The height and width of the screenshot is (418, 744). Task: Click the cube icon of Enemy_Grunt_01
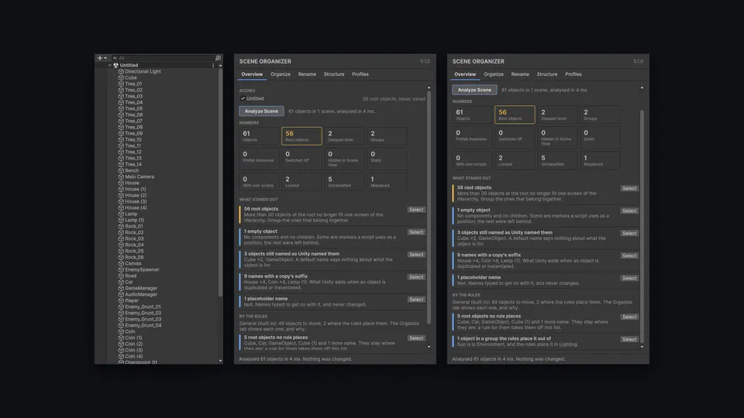coord(121,307)
